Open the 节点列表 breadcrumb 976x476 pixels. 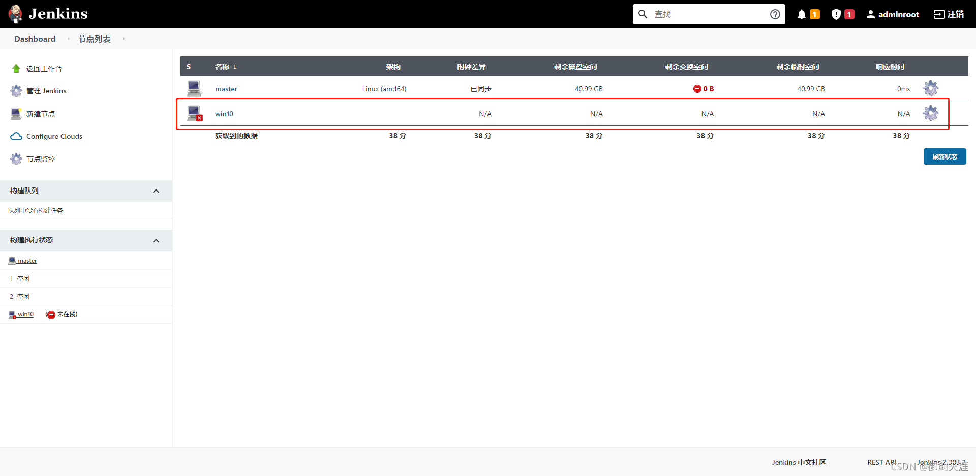pyautogui.click(x=95, y=39)
